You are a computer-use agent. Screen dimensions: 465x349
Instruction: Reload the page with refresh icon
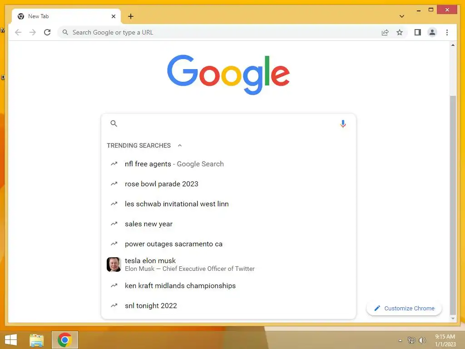click(x=47, y=32)
